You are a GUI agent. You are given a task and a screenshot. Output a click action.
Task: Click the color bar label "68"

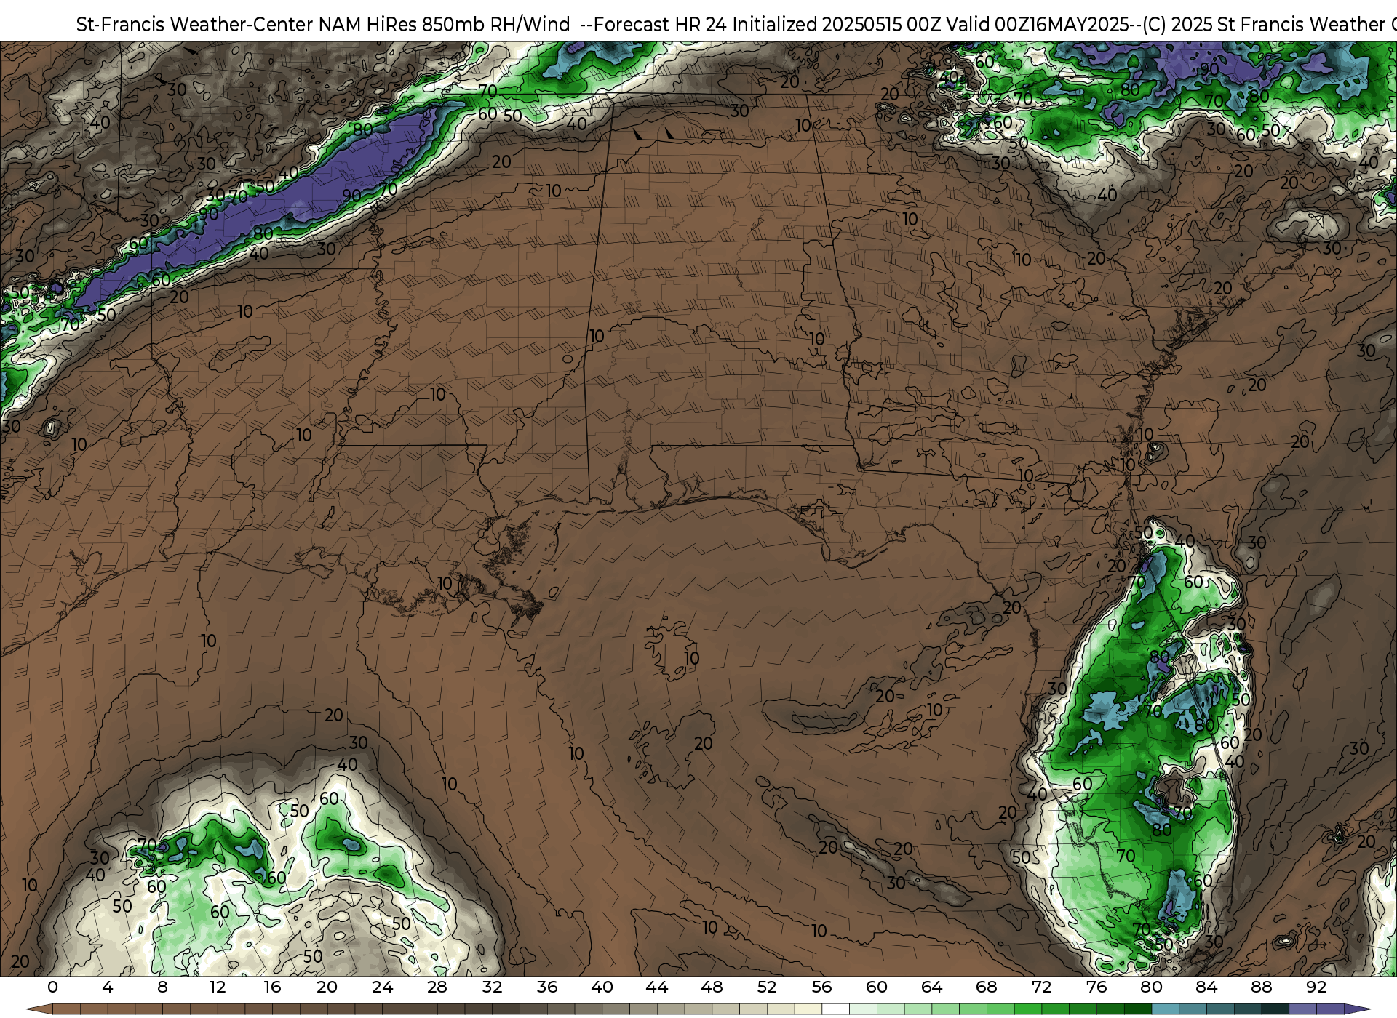pos(987,987)
